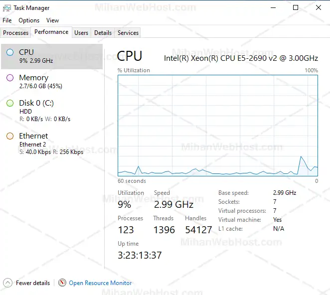Click the Fewer details button text
Image resolution: width=330 pixels, height=295 pixels.
click(33, 283)
